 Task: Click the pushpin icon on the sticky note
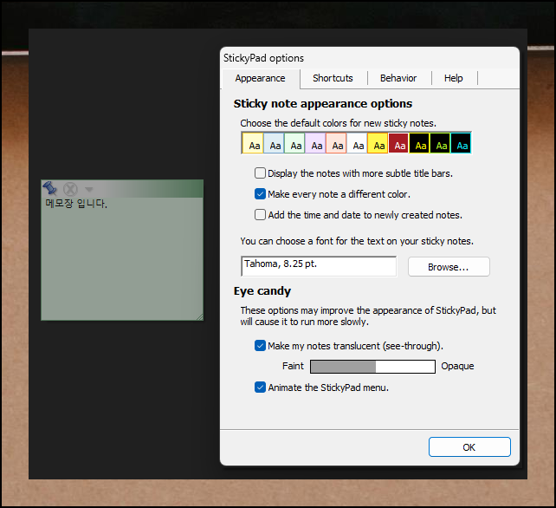(x=49, y=188)
